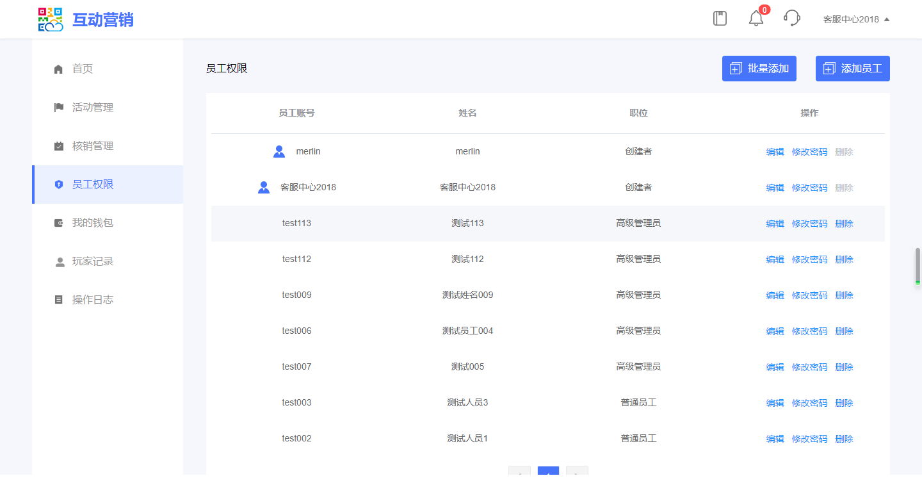Viewport: 922px width, 485px height.
Task: Click the name cell 测试姓名009
Action: tap(467, 295)
